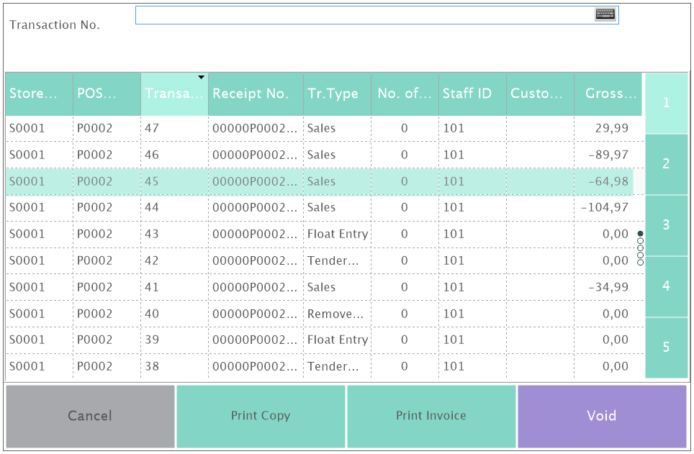Select page 5 tab
The image size is (694, 454).
[666, 348]
